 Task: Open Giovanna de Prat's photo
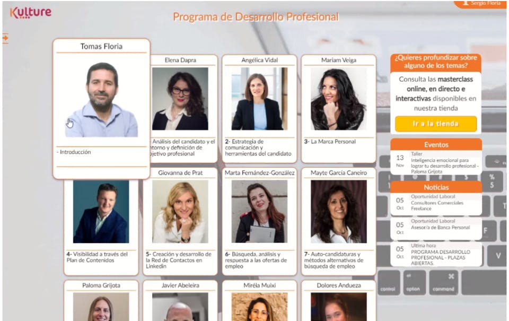point(180,212)
